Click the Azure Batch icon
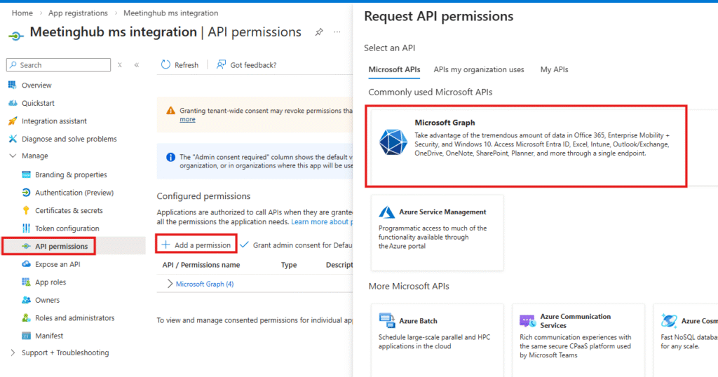The image size is (718, 377). [x=387, y=321]
